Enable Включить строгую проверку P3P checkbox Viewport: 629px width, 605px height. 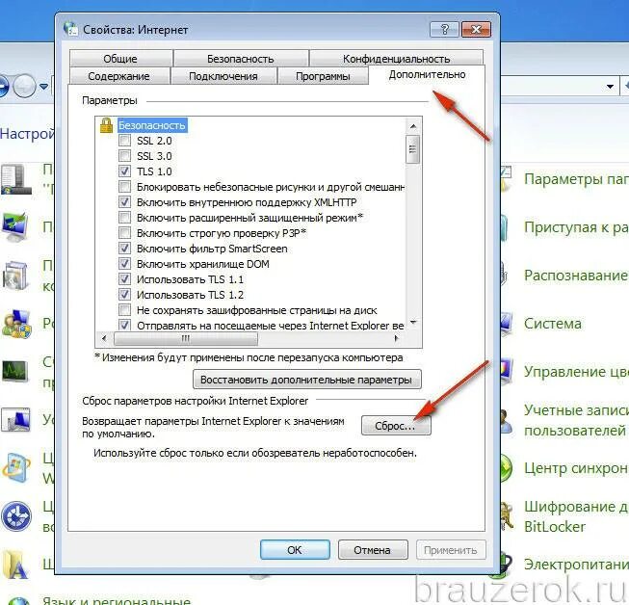[x=125, y=233]
